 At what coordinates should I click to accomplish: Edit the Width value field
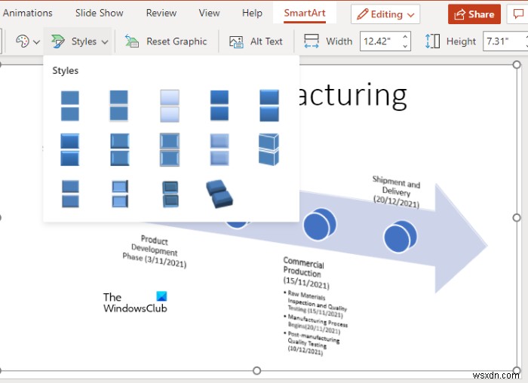[380, 41]
